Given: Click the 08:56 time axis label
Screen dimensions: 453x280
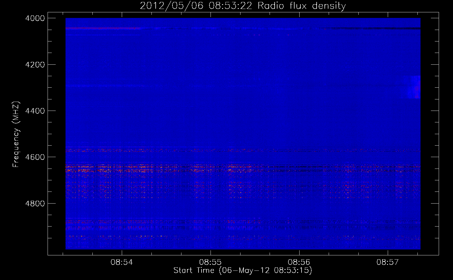Looking at the screenshot, I should [299, 262].
